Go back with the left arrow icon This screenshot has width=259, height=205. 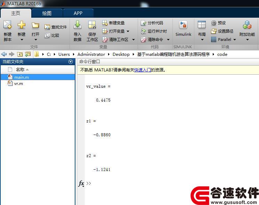pyautogui.click(x=4, y=54)
